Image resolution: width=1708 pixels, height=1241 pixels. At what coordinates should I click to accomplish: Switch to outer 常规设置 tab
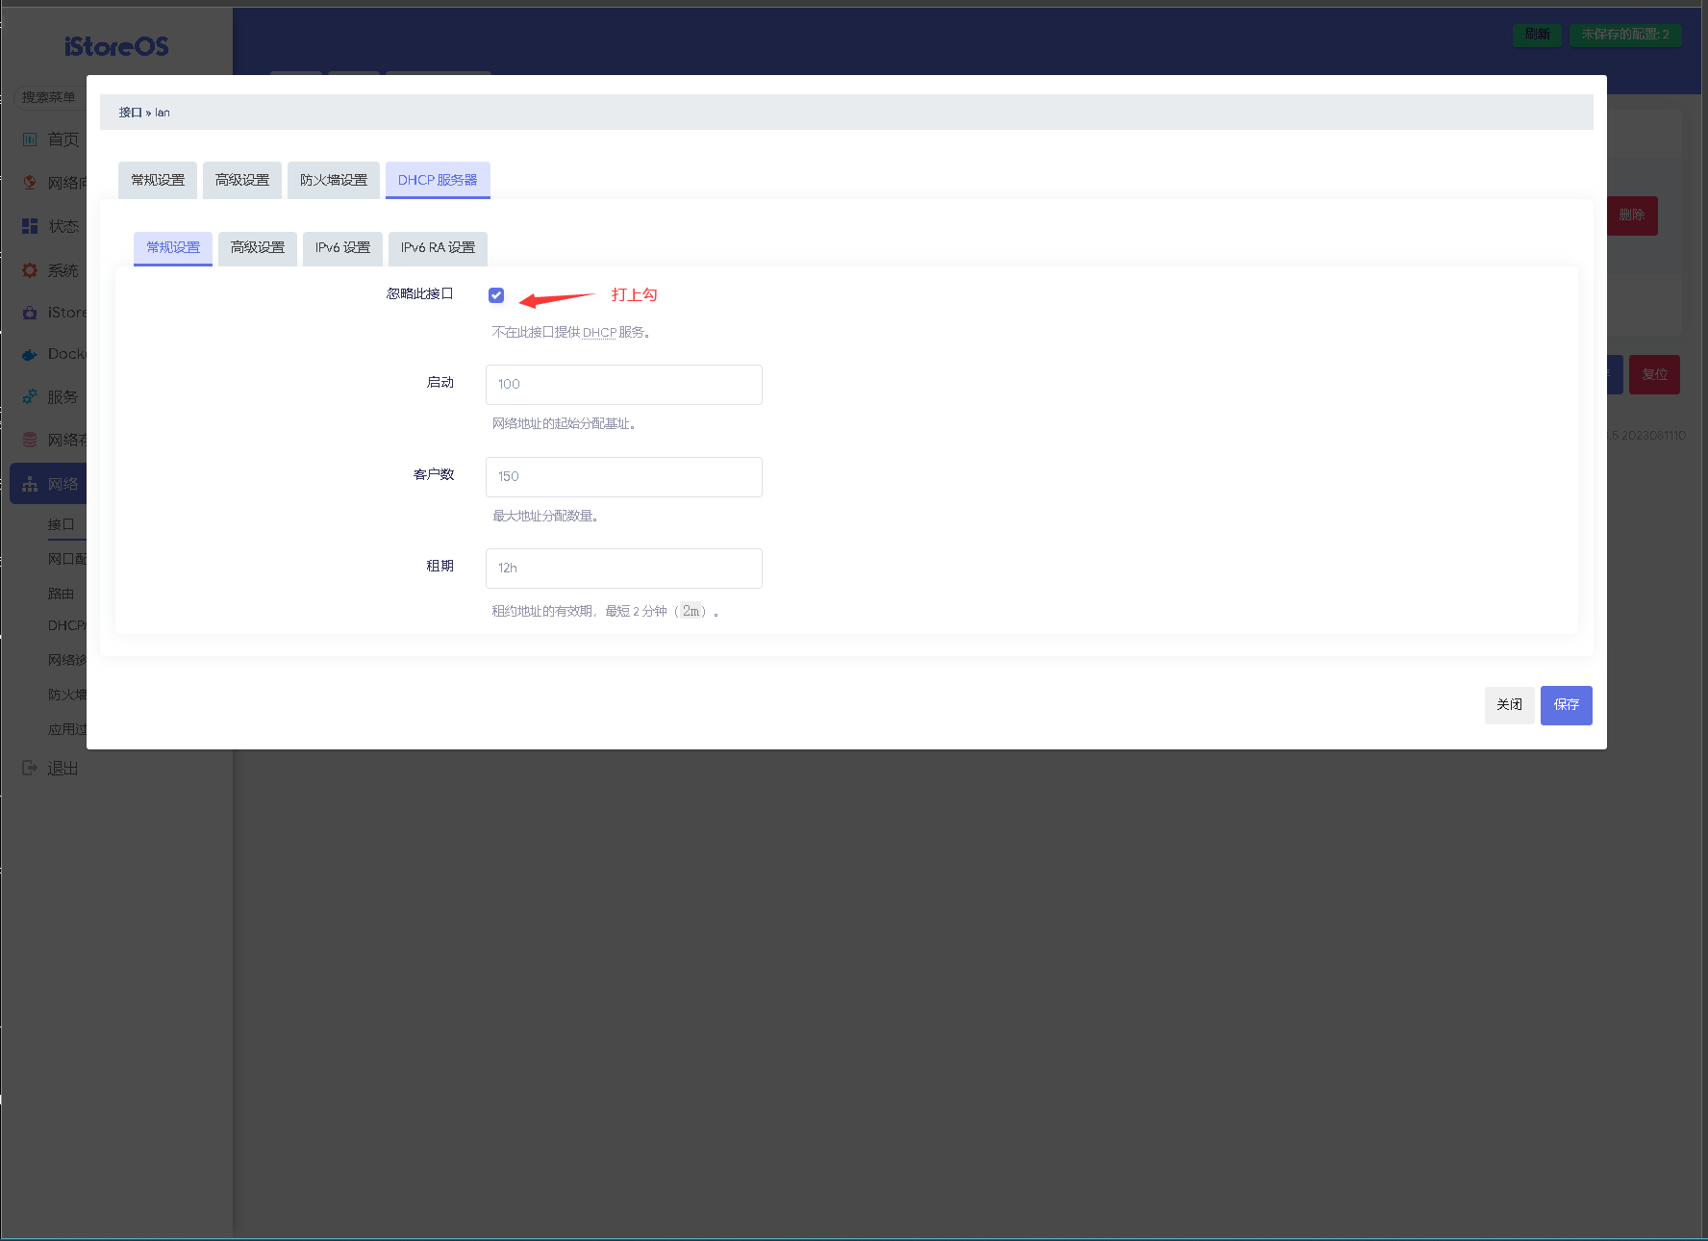pos(158,180)
